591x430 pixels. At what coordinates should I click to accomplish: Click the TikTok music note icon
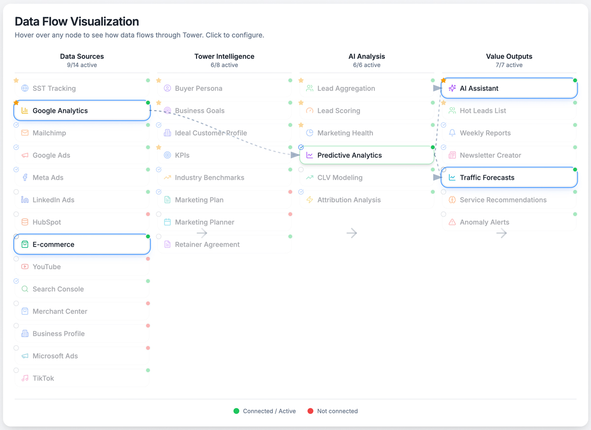pos(25,378)
